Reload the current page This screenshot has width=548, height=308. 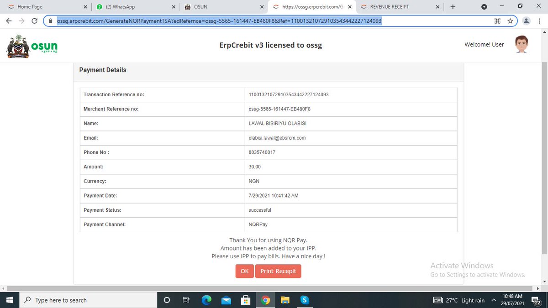click(x=34, y=21)
